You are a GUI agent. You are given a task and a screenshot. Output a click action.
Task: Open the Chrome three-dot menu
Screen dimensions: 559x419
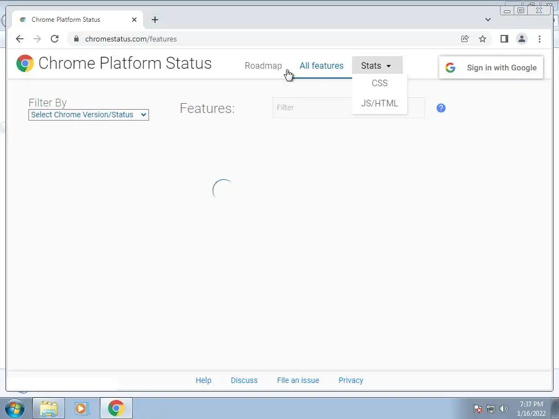539,39
